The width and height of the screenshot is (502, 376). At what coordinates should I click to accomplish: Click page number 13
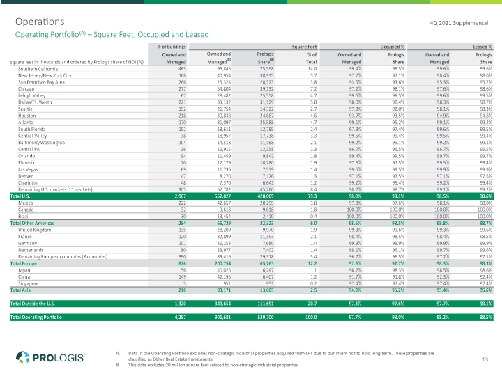[485, 359]
